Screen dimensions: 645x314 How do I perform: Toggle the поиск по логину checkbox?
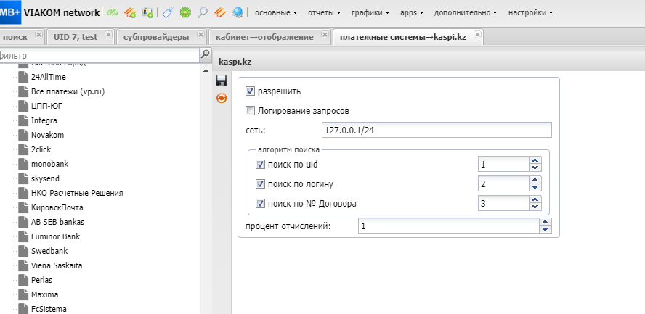[261, 184]
